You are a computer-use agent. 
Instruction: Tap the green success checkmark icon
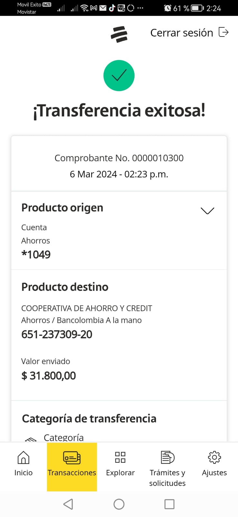pyautogui.click(x=119, y=76)
